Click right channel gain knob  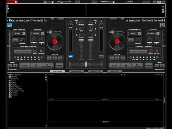click(x=101, y=25)
